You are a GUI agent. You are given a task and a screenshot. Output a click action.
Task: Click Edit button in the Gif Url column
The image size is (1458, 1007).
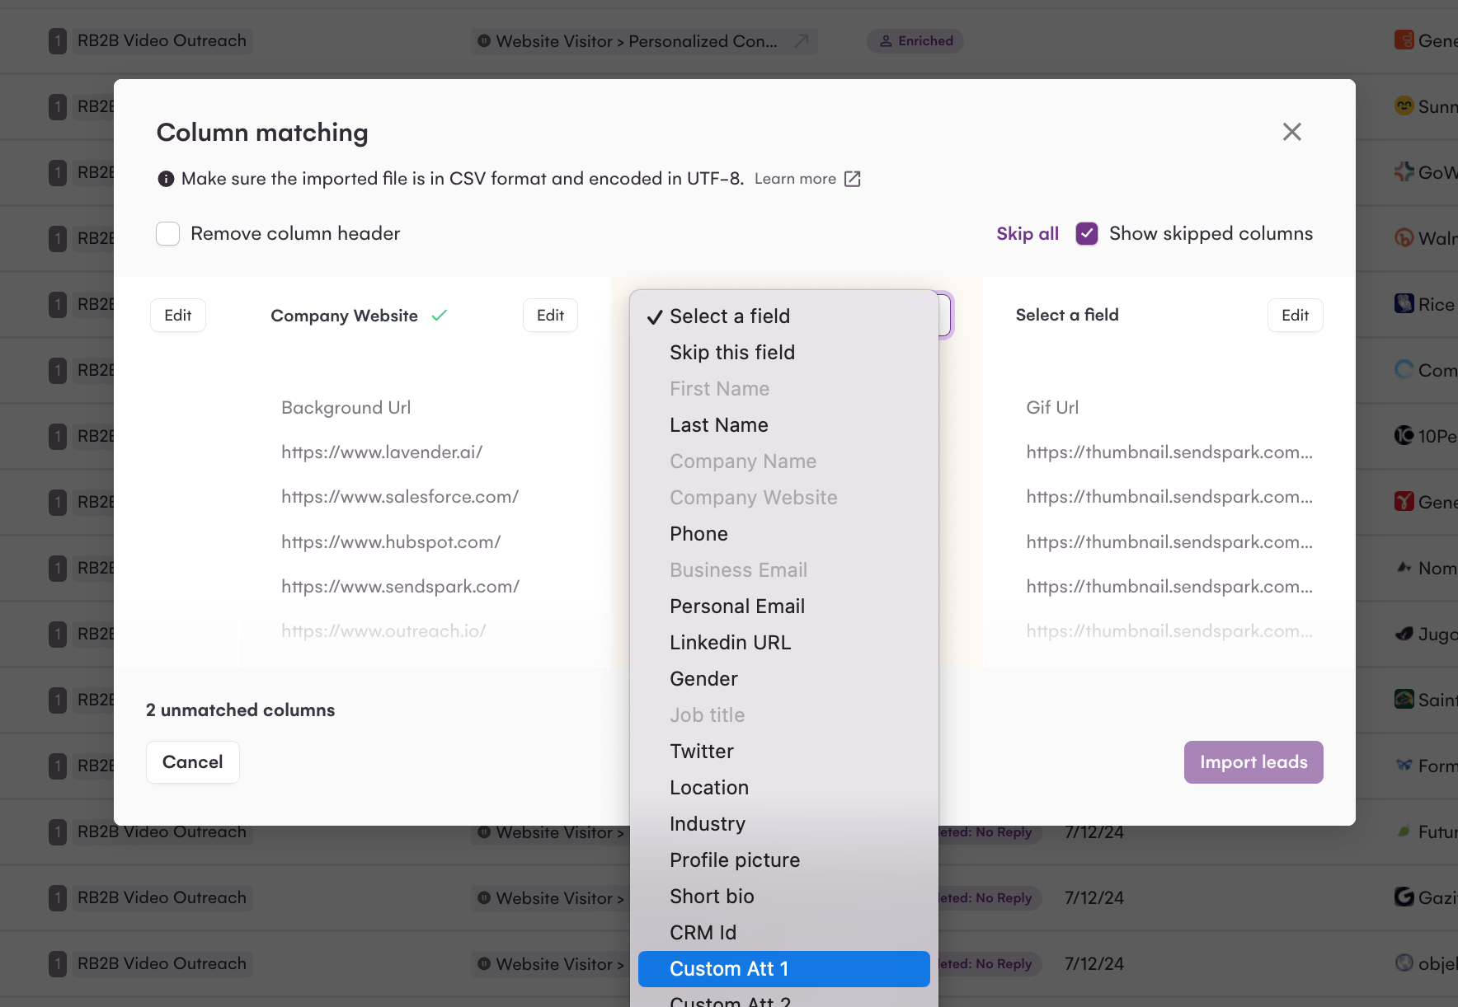coord(1295,315)
